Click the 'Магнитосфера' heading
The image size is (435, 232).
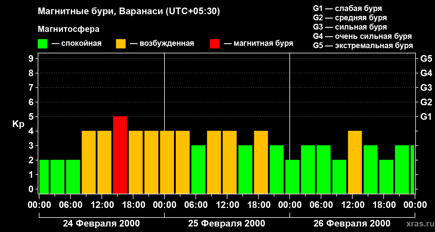tap(68, 29)
